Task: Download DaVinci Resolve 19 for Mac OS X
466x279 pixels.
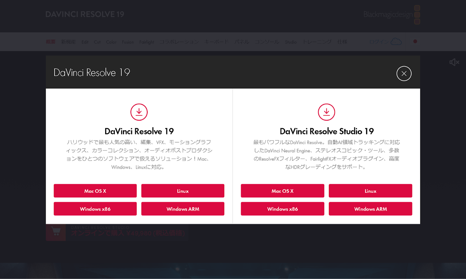Action: point(95,191)
